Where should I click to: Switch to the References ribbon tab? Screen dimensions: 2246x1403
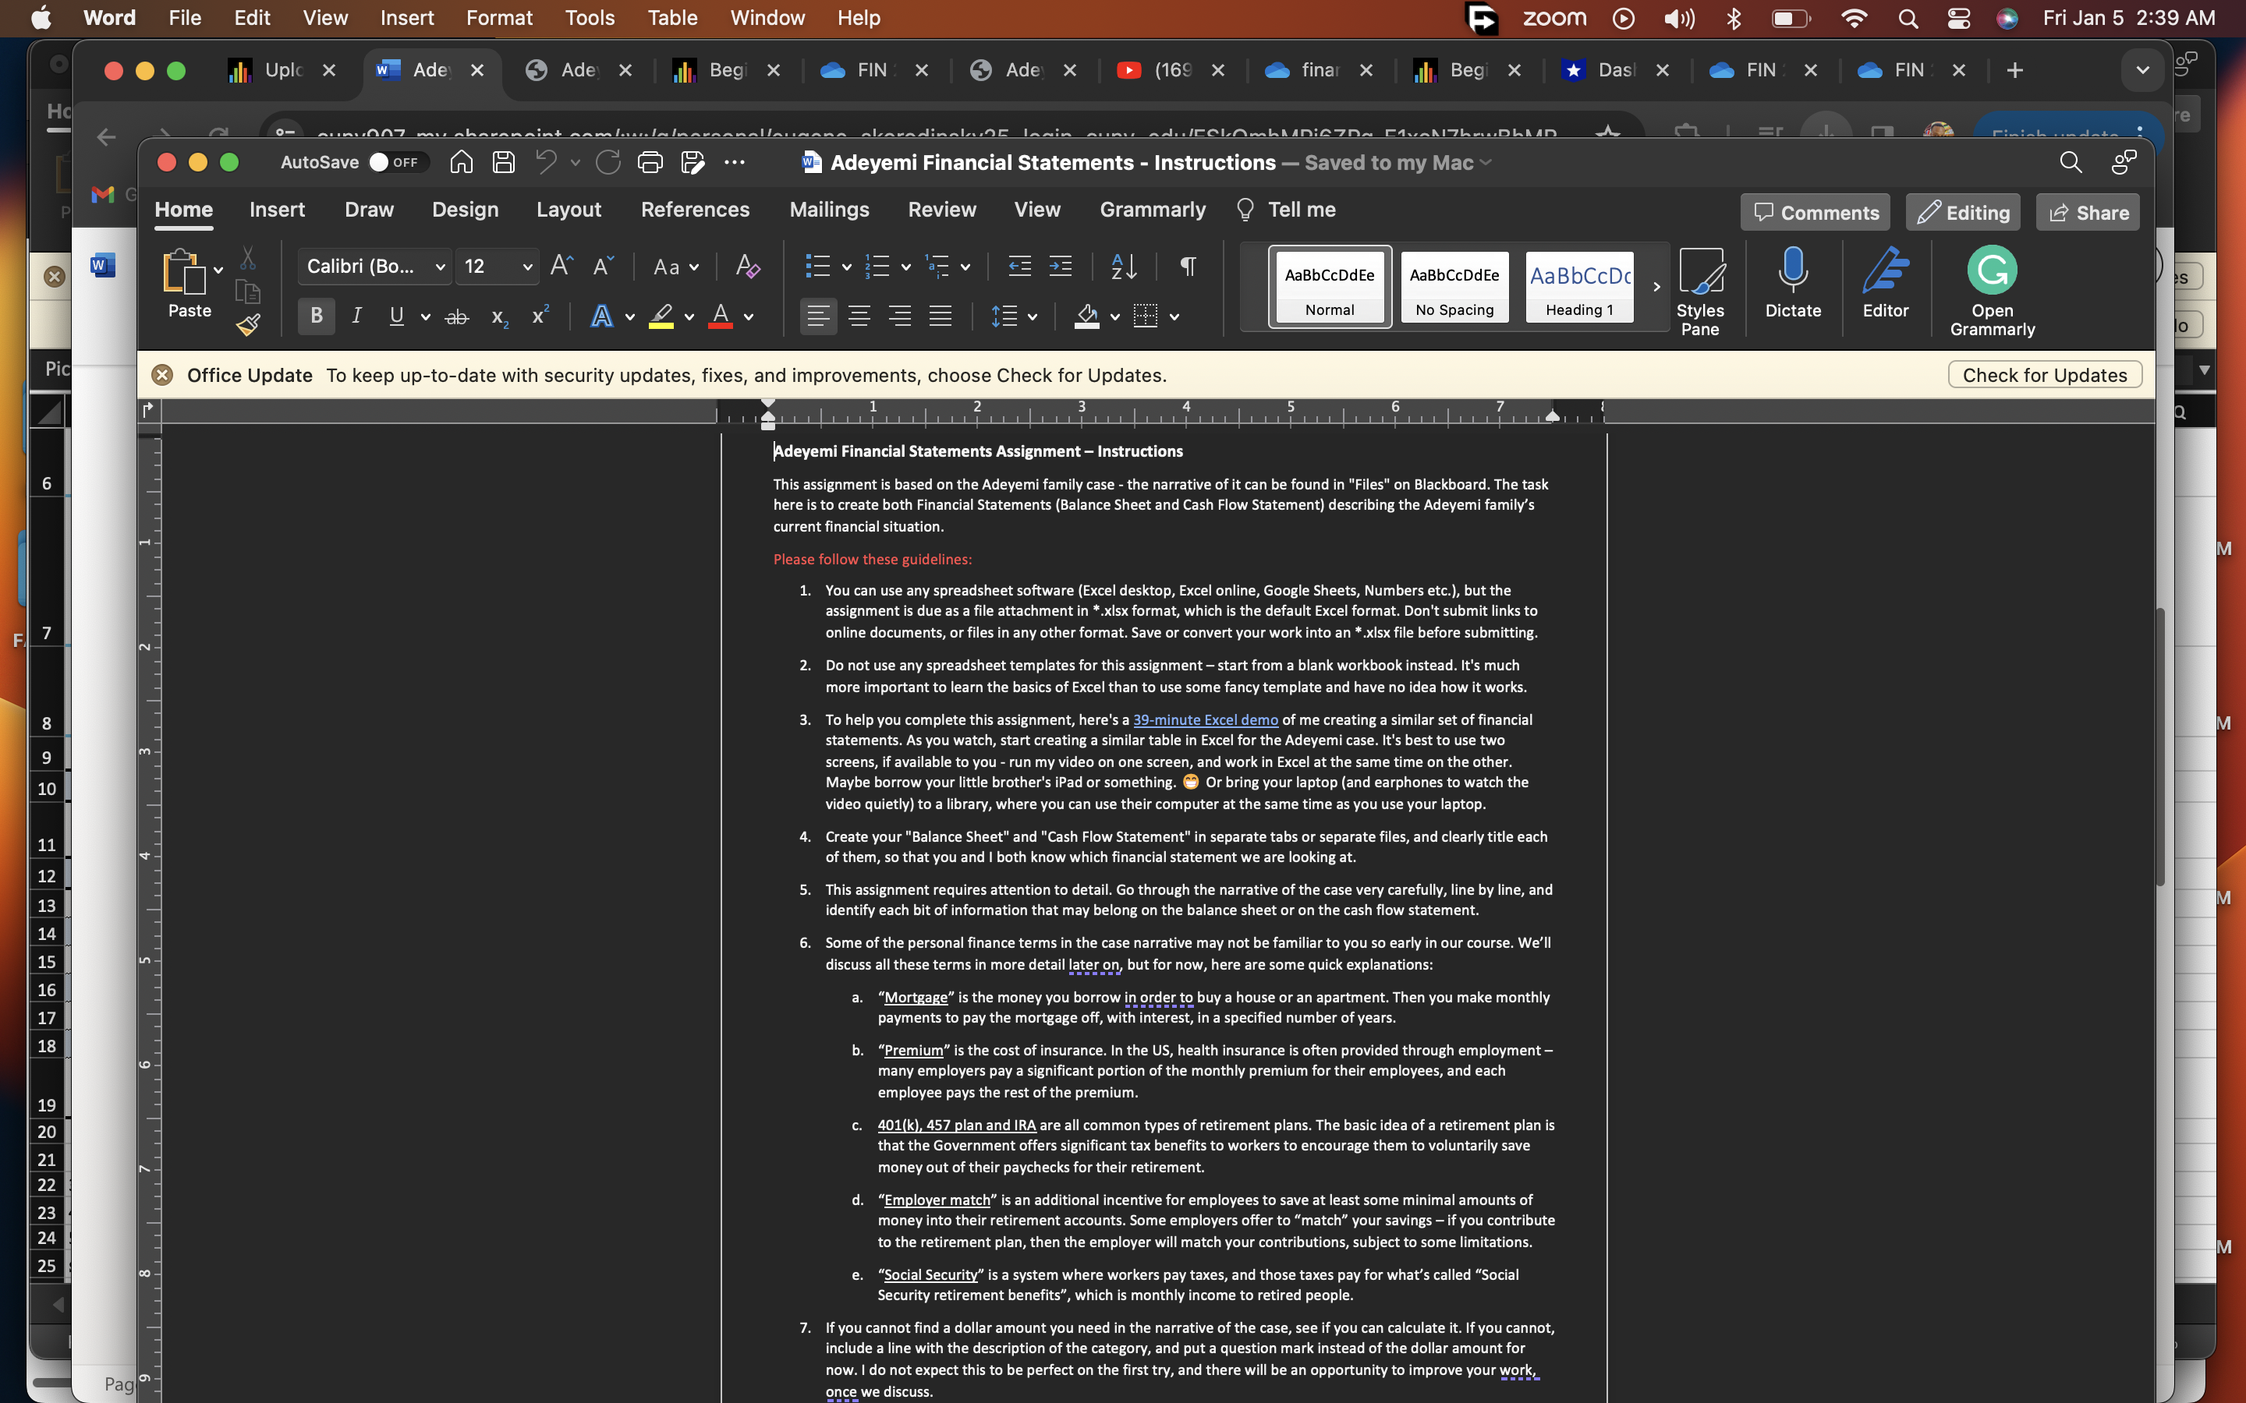694,210
